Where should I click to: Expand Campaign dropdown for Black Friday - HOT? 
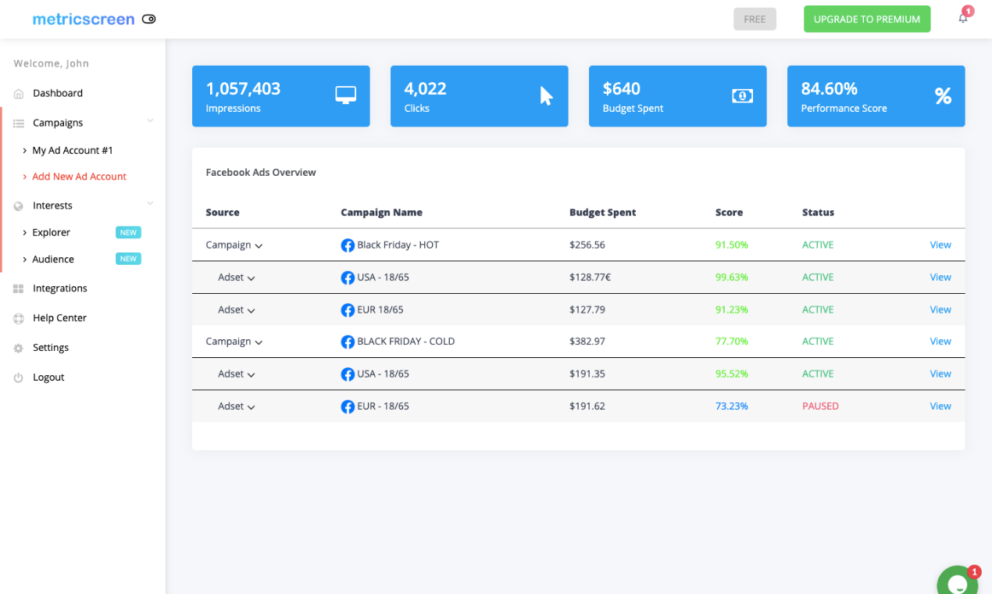pos(259,246)
